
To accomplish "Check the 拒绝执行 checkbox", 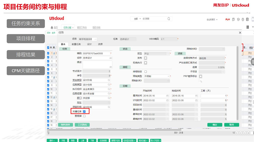I will [x=146, y=63].
